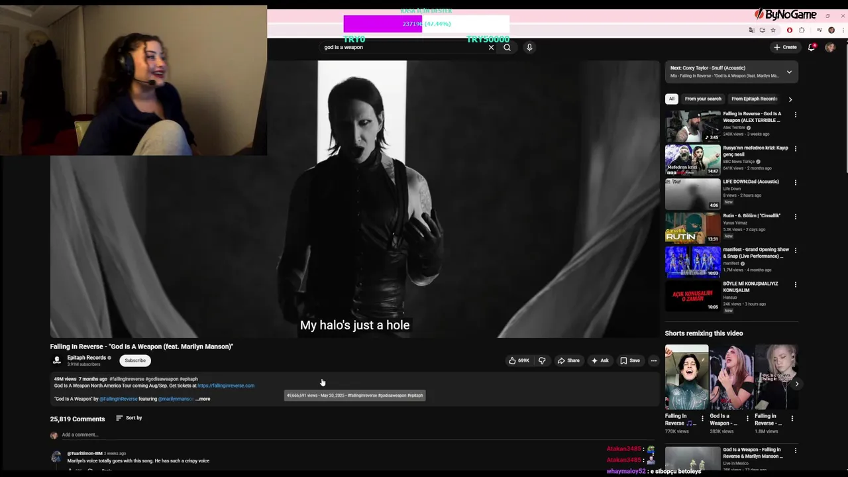
Task: Open the Rutin episode thumbnail
Action: (x=692, y=228)
